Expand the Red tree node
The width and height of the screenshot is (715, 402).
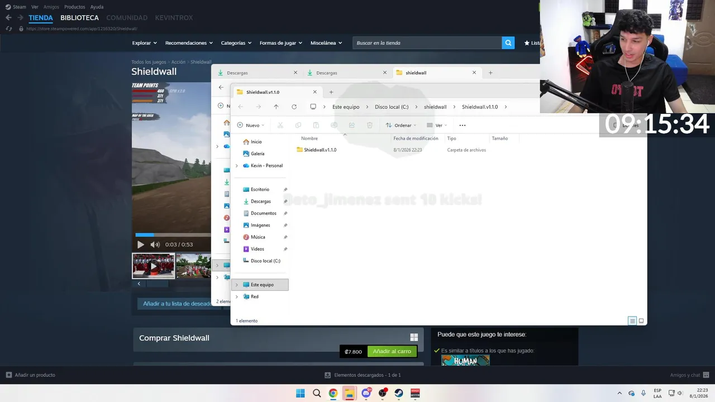click(x=237, y=296)
